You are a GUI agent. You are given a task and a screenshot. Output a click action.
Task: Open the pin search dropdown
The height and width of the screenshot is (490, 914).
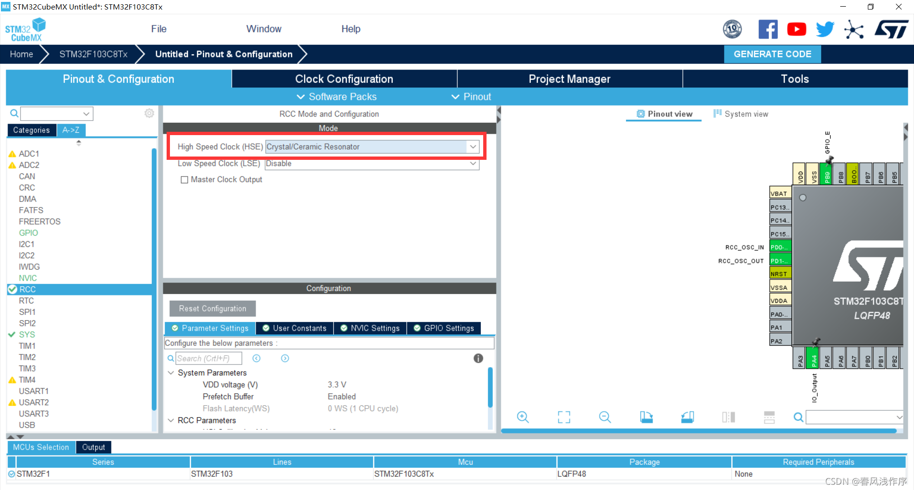[899, 417]
